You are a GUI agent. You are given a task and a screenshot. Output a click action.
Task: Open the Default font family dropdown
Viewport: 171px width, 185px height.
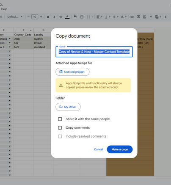point(15,17)
